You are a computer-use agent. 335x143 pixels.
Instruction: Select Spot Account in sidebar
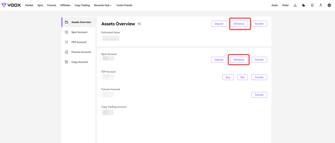(x=78, y=32)
